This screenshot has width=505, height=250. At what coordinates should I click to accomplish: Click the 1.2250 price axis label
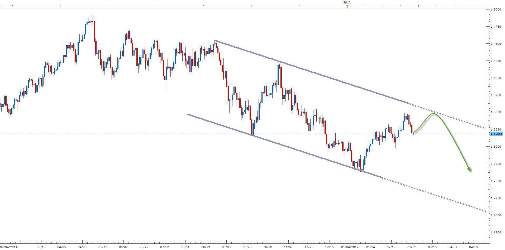pos(496,198)
